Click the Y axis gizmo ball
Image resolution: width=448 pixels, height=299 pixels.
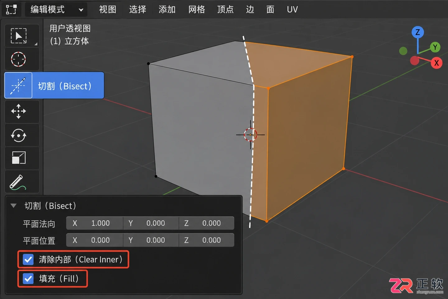coord(435,47)
